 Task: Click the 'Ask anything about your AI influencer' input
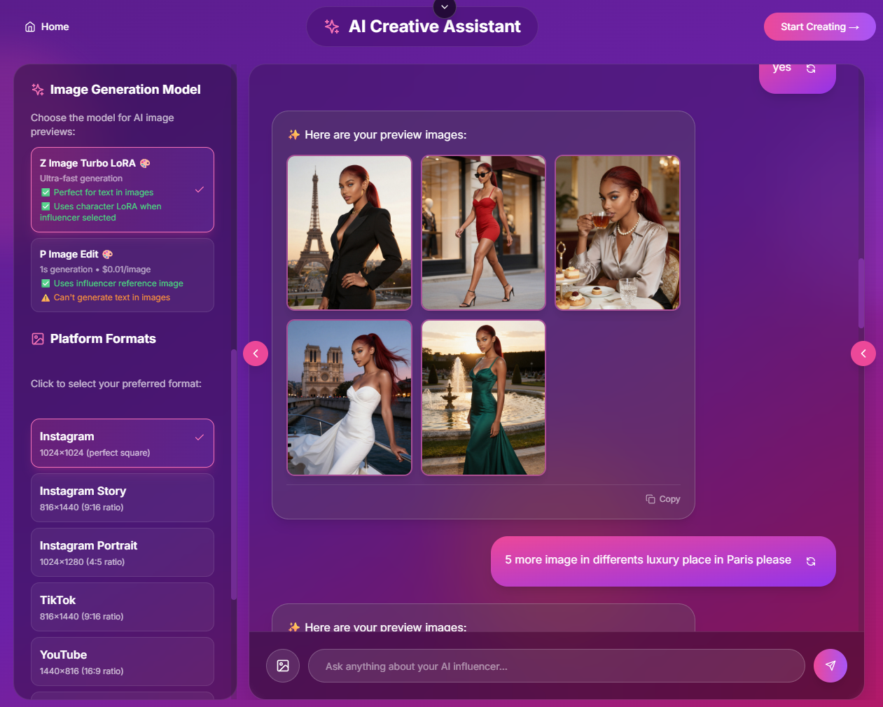point(556,666)
